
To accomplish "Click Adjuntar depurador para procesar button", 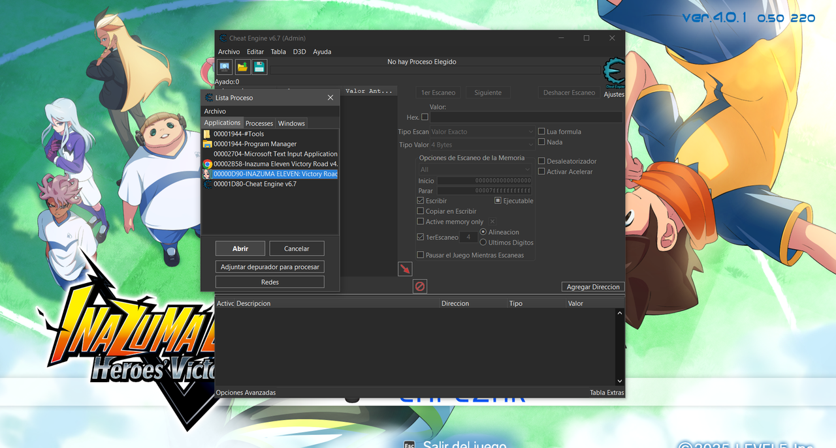I will 270,267.
